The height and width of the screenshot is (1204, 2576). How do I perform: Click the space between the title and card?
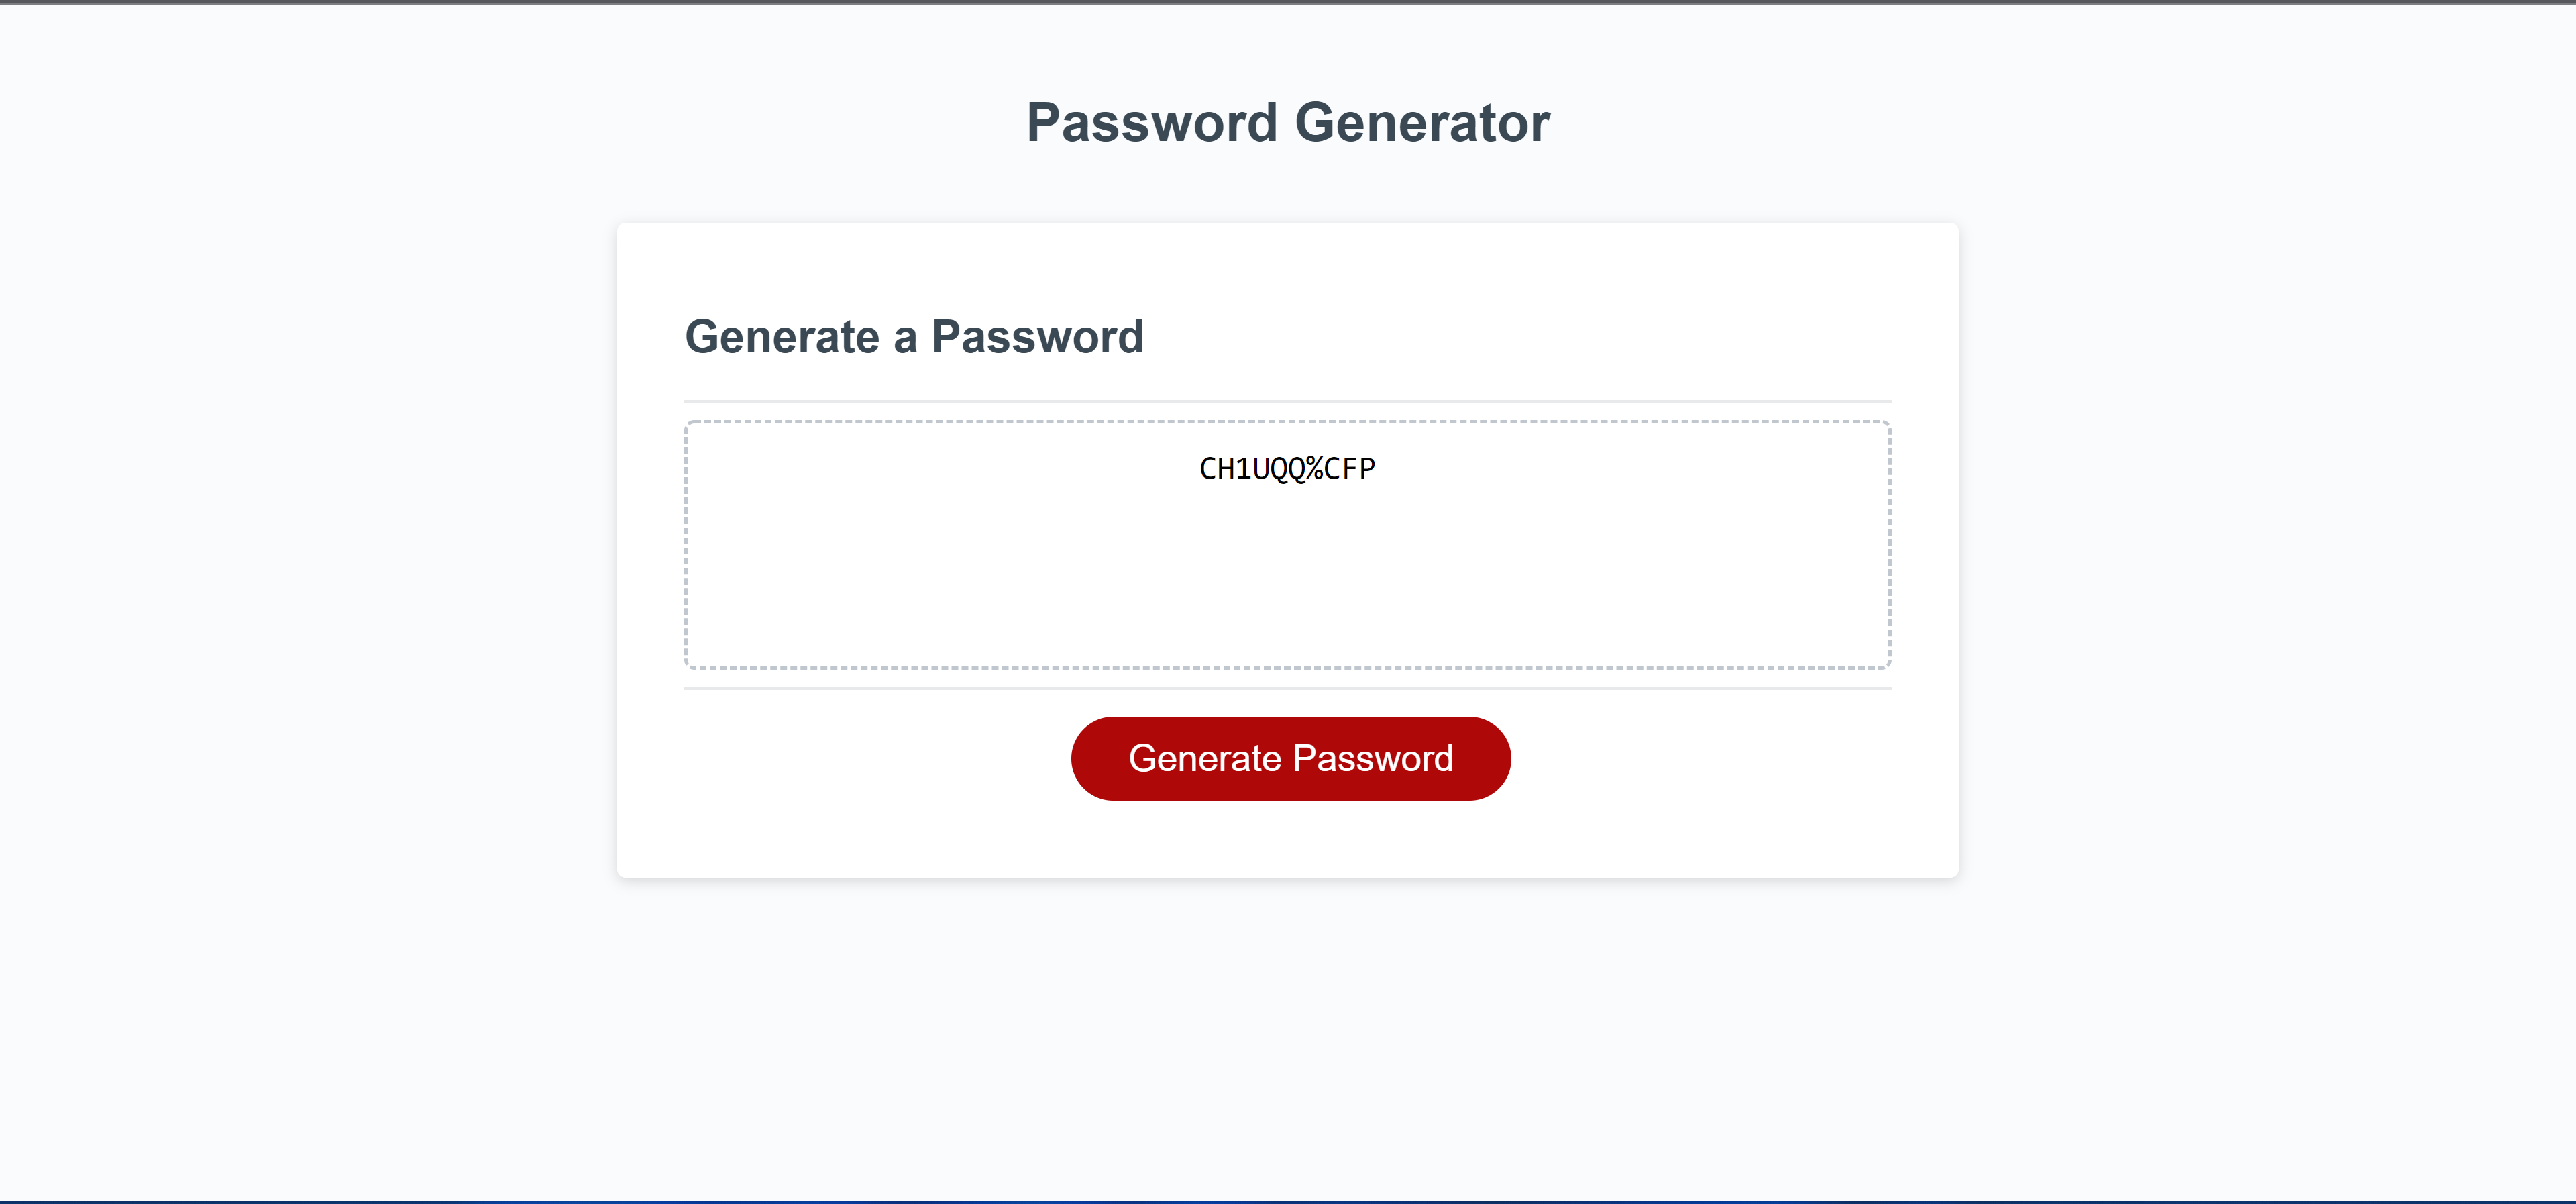tap(1288, 185)
